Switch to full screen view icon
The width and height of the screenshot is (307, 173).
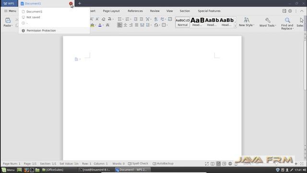[x=207, y=163]
